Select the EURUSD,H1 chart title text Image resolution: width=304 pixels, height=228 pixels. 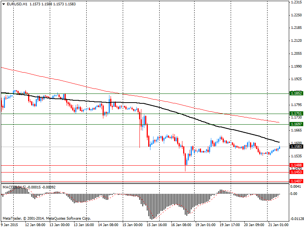[17, 4]
